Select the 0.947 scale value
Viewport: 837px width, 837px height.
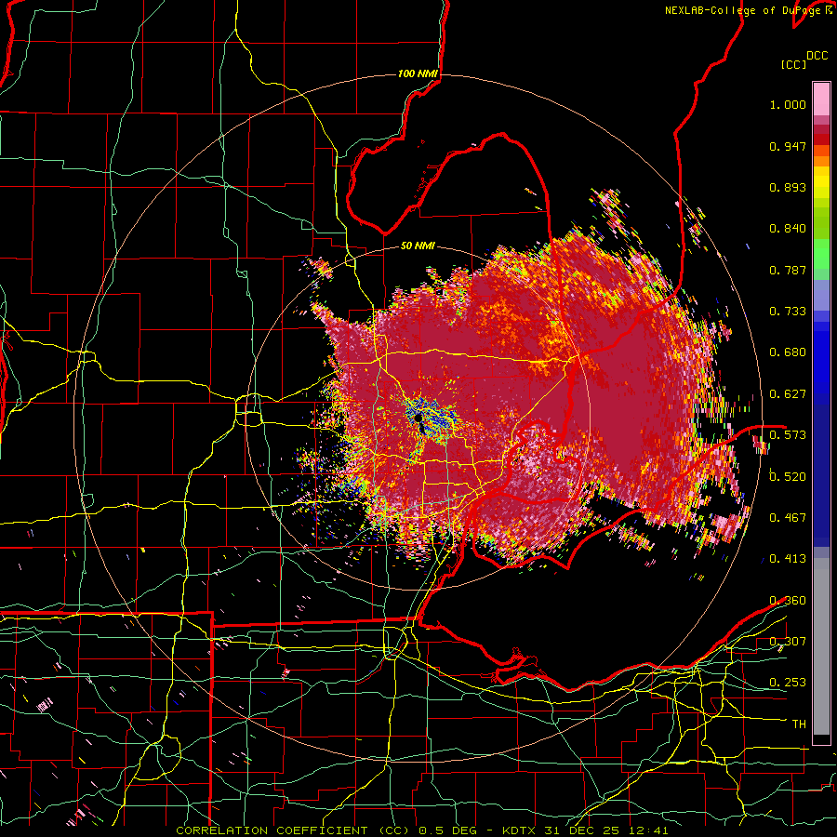tap(788, 146)
